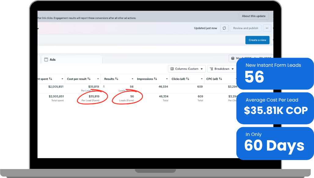
Task: Sort by Cost per result arrows
Action: pyautogui.click(x=89, y=79)
